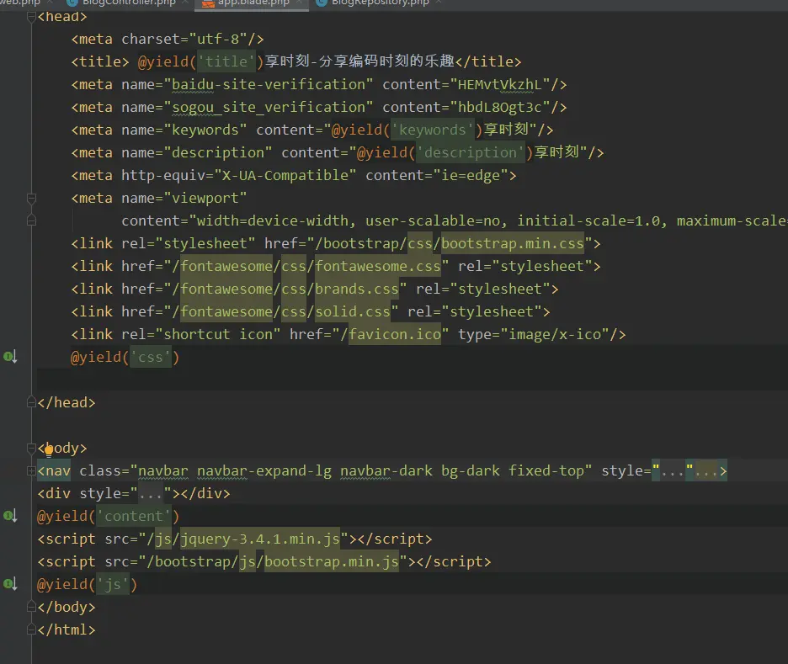Click the Chinese title text 享时刻-分享编码时刻的乐趣
Viewport: 788px width, 664px height.
coord(359,61)
